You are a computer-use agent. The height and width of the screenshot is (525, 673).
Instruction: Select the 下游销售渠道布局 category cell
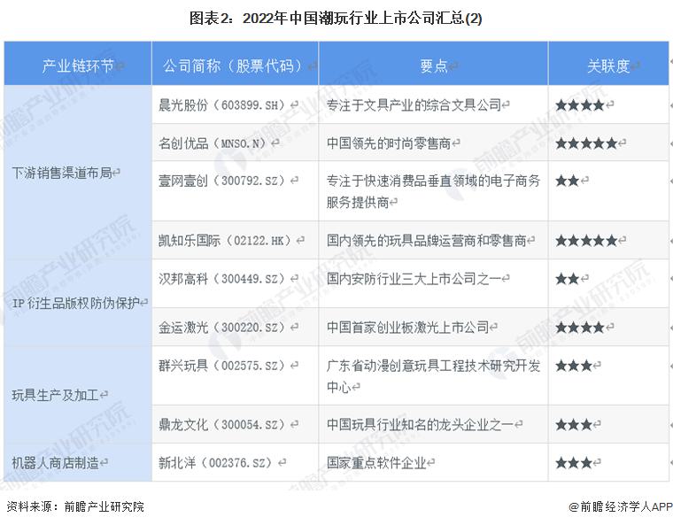click(x=66, y=173)
